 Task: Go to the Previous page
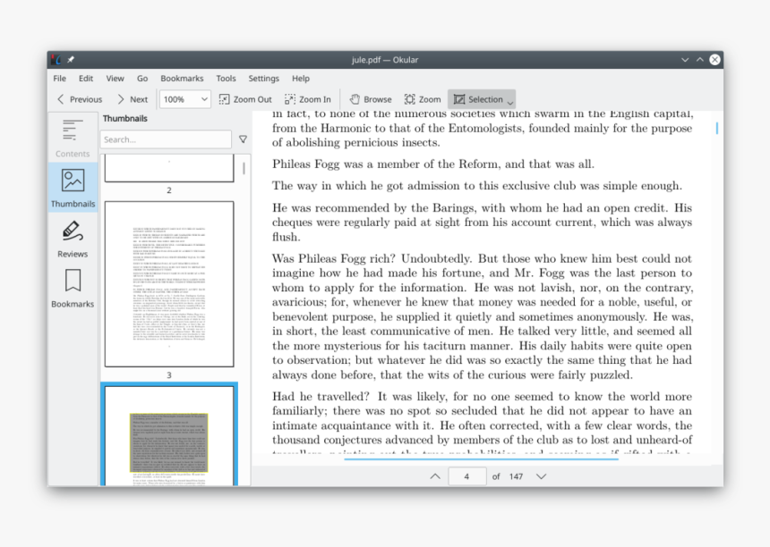pyautogui.click(x=77, y=98)
